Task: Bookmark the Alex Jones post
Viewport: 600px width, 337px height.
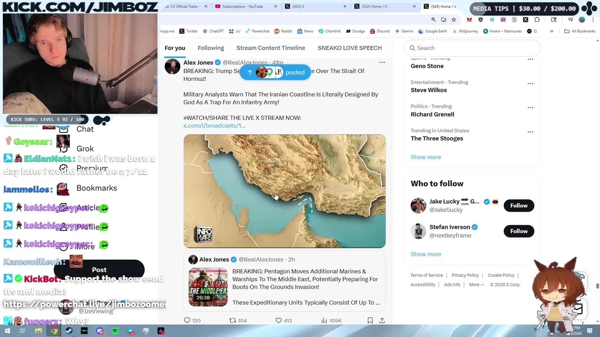Action: click(x=370, y=320)
